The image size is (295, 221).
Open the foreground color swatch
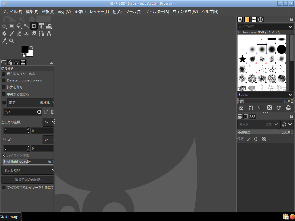coord(25,49)
